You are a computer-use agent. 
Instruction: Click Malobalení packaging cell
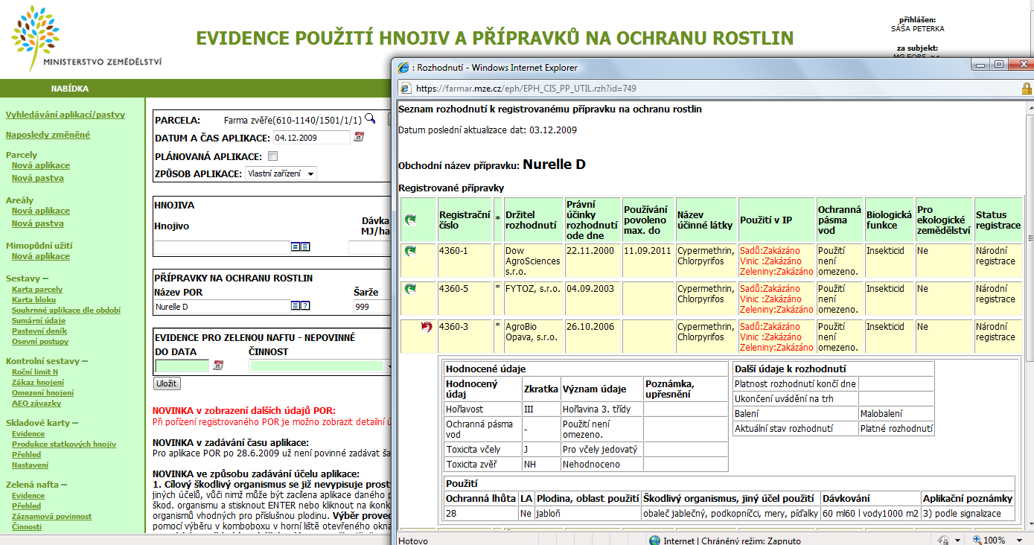pyautogui.click(x=896, y=413)
